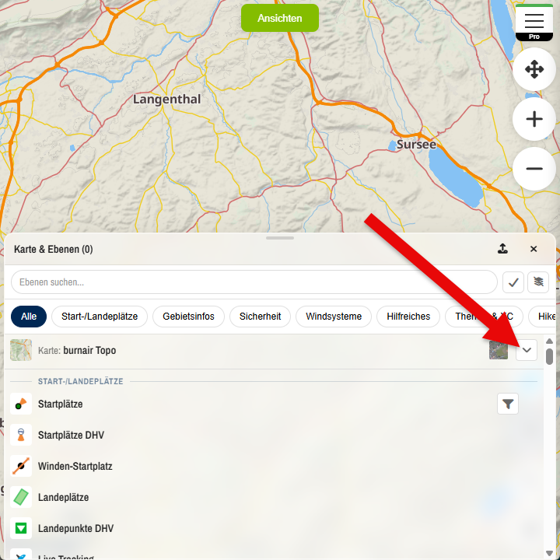560x560 pixels.
Task: Enable the Landeplätze layer
Action: click(63, 498)
